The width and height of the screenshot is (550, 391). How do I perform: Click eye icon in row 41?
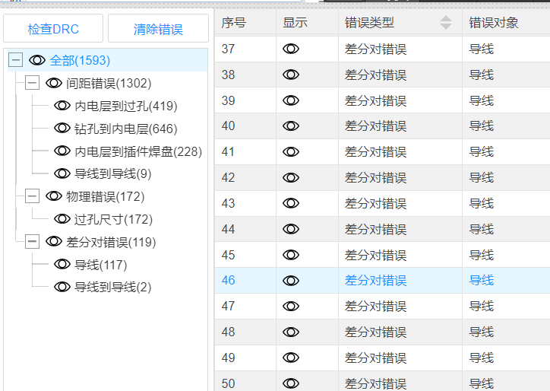[291, 152]
